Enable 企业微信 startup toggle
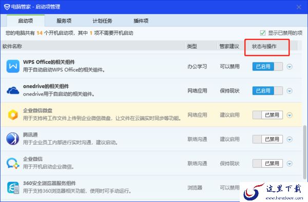 coord(267,164)
